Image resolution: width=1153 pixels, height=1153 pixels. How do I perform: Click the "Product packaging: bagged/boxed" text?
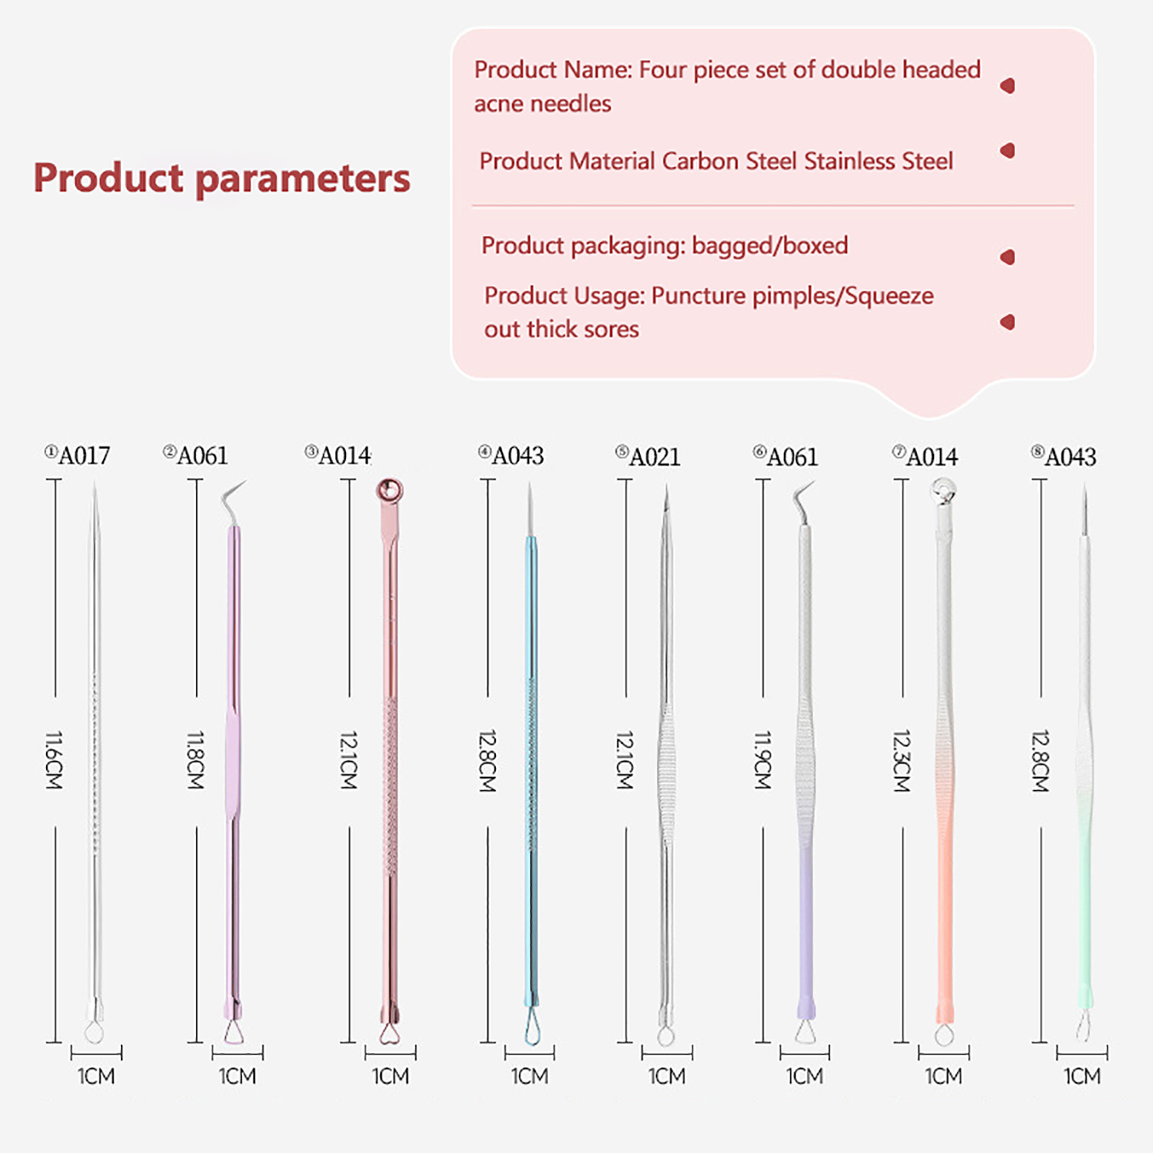(664, 246)
